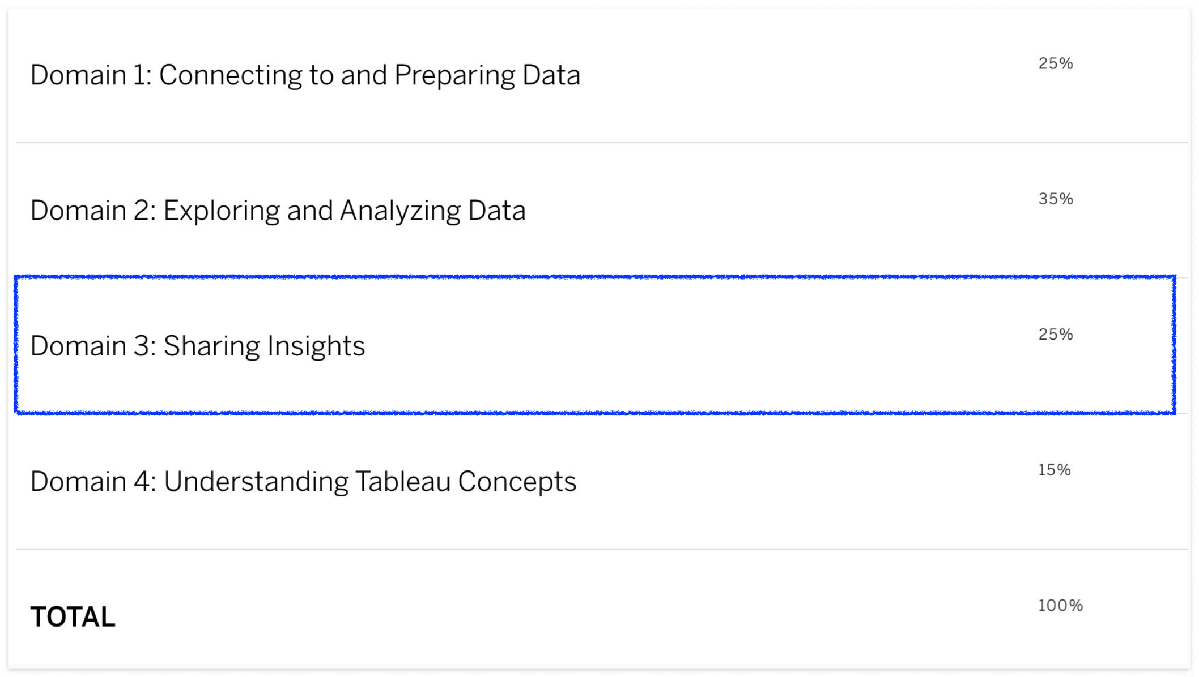Click the 35% value for Domain 2
Viewport: 1199px width, 677px height.
pyautogui.click(x=1056, y=199)
